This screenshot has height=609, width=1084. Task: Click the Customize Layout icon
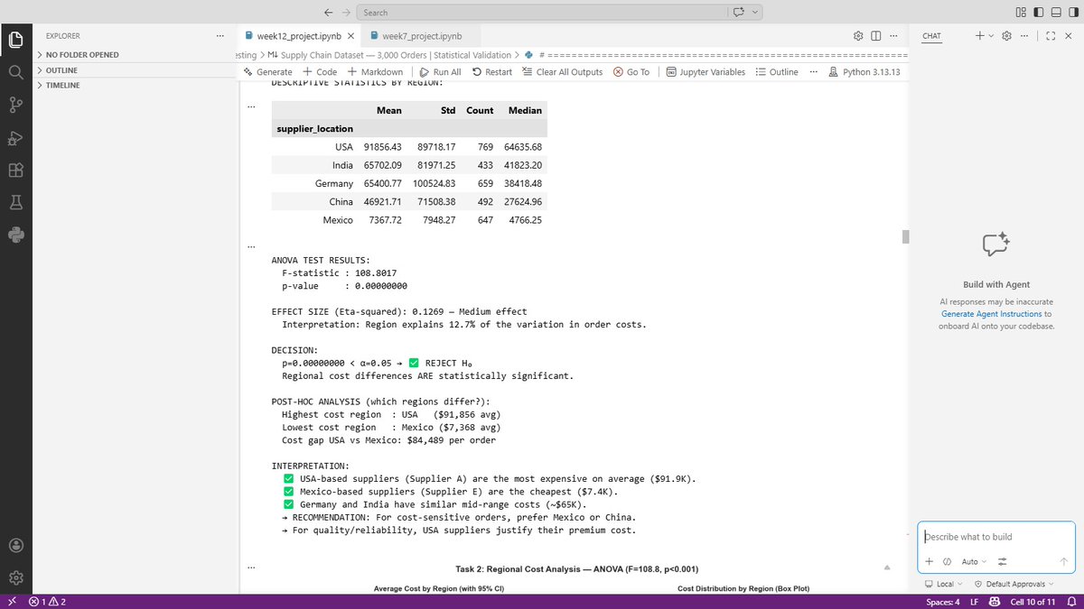click(1021, 13)
